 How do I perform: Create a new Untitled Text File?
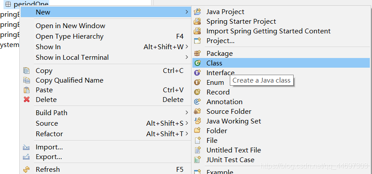[x=281, y=150]
